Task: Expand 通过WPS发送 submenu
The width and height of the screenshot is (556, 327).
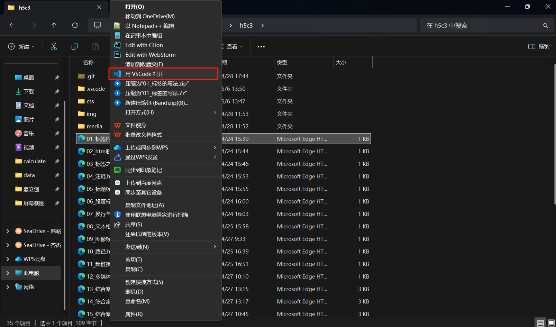Action: (x=165, y=157)
